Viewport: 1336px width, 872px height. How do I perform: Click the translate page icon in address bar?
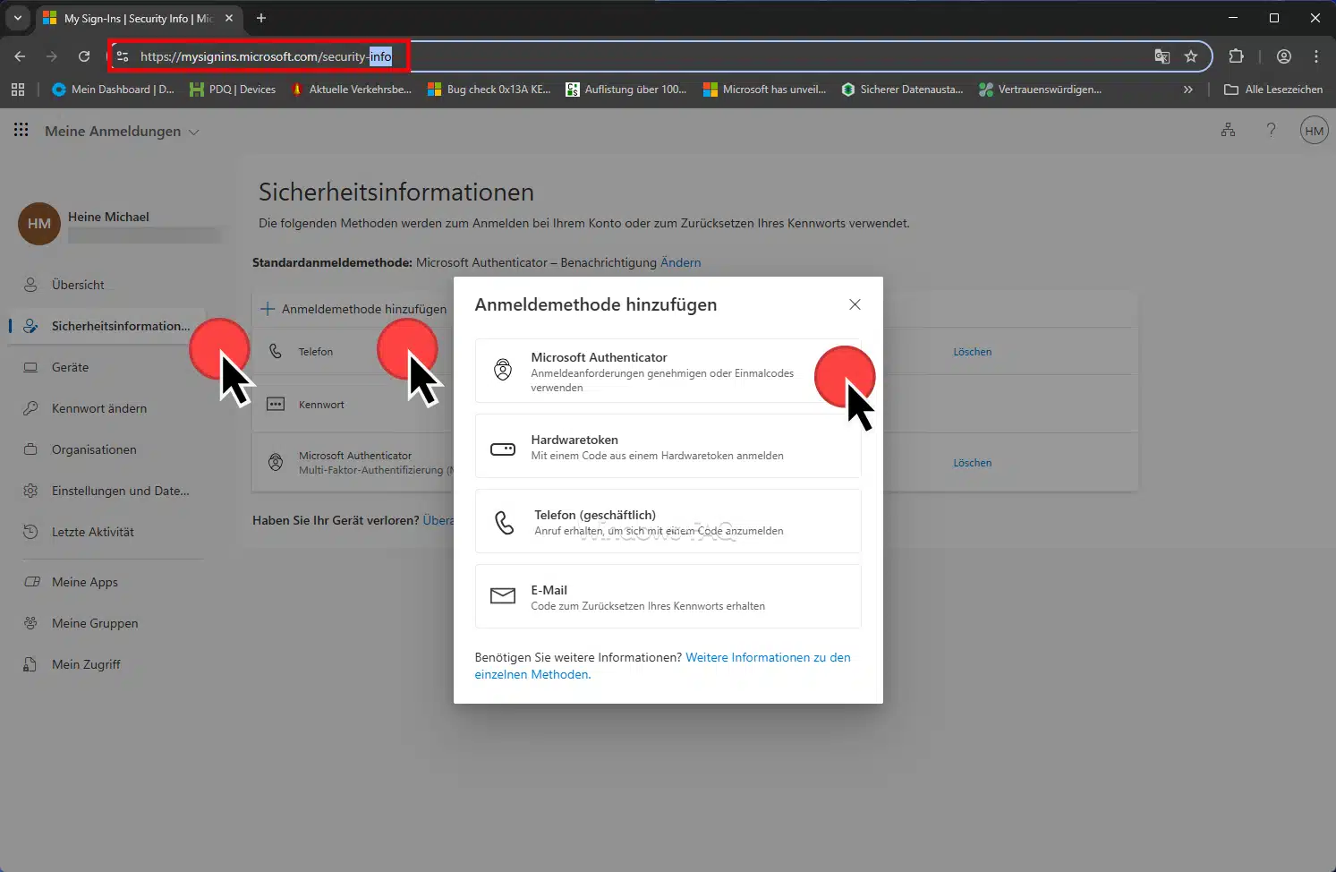pyautogui.click(x=1162, y=56)
